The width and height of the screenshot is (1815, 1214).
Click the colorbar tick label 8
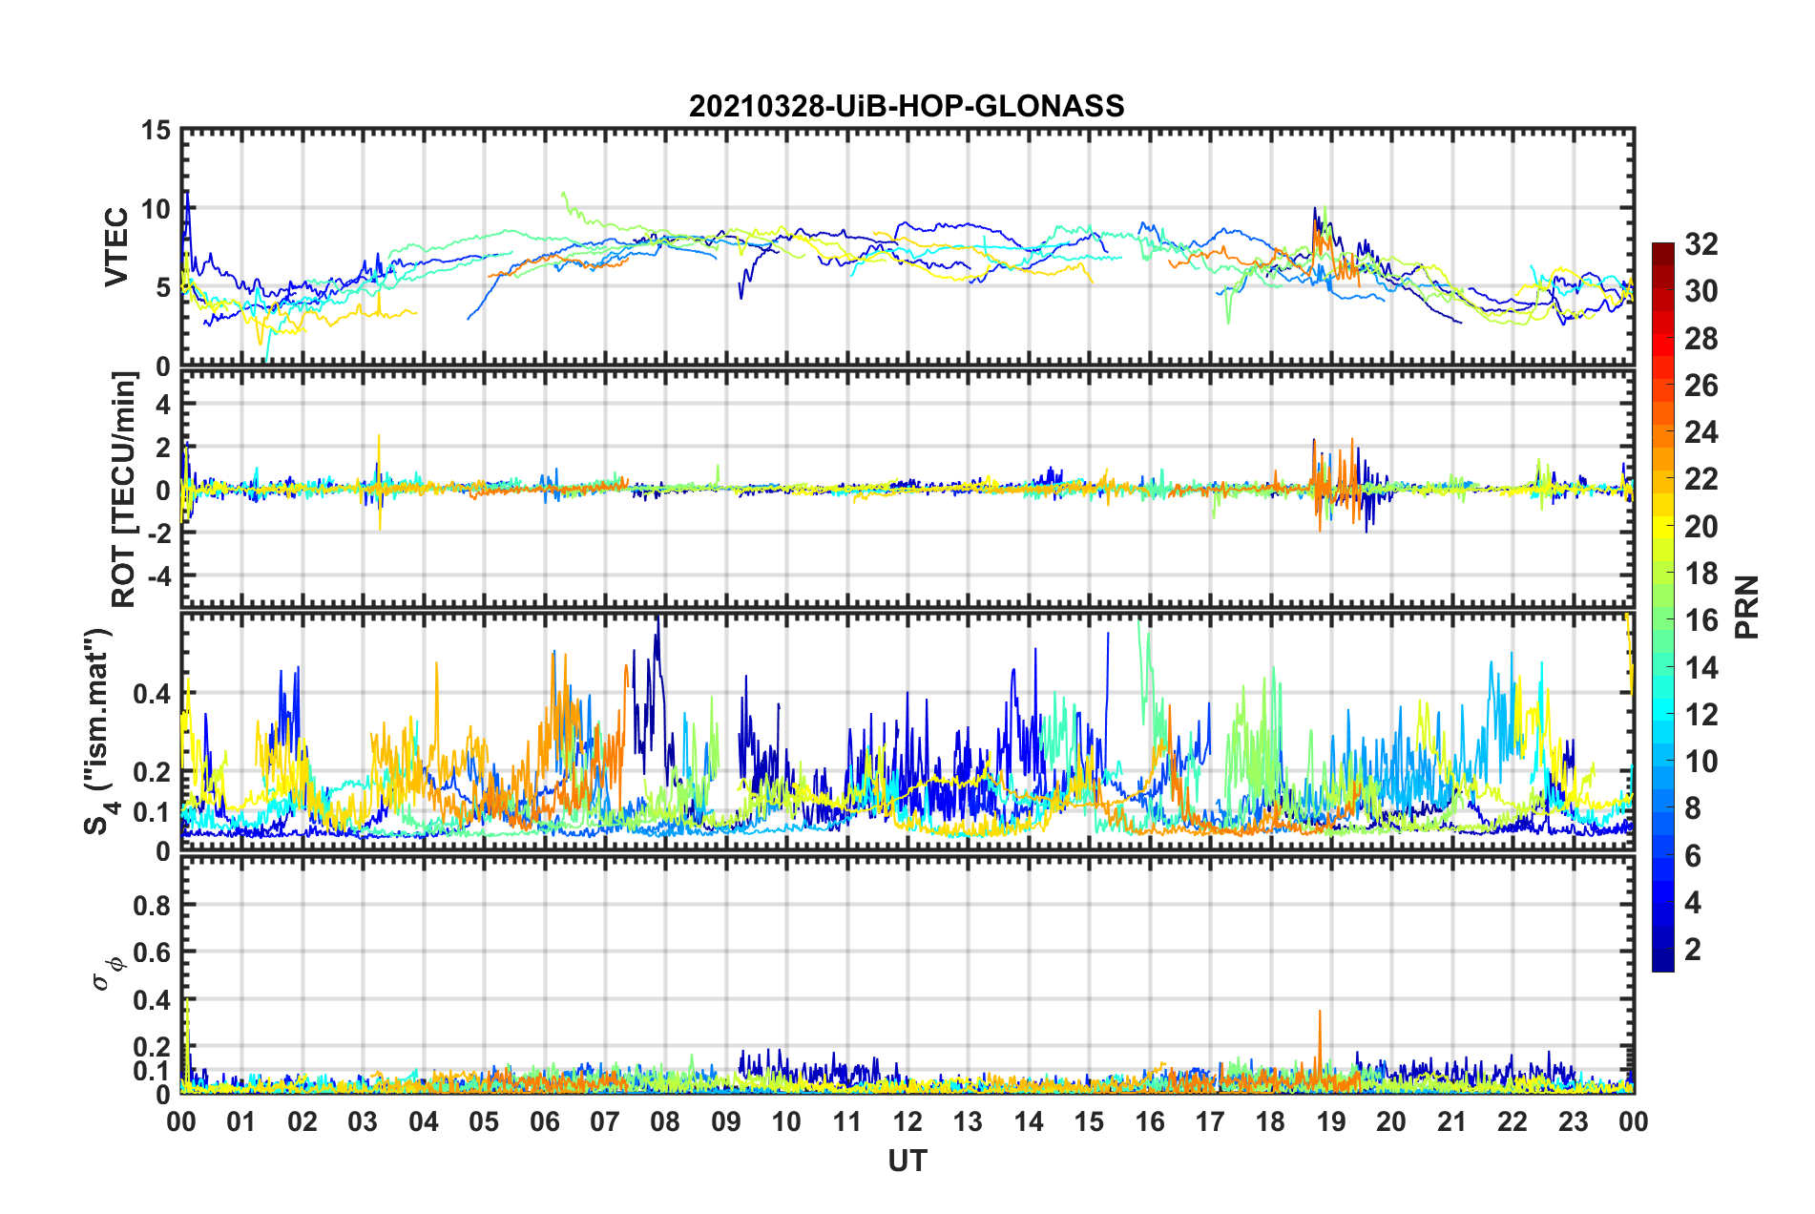point(1693,808)
